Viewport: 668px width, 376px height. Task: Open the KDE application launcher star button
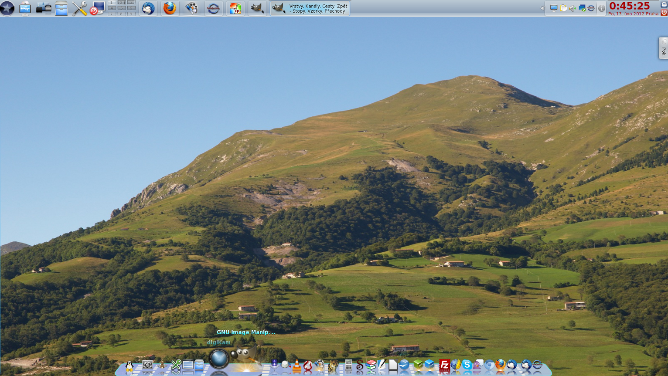(x=7, y=8)
